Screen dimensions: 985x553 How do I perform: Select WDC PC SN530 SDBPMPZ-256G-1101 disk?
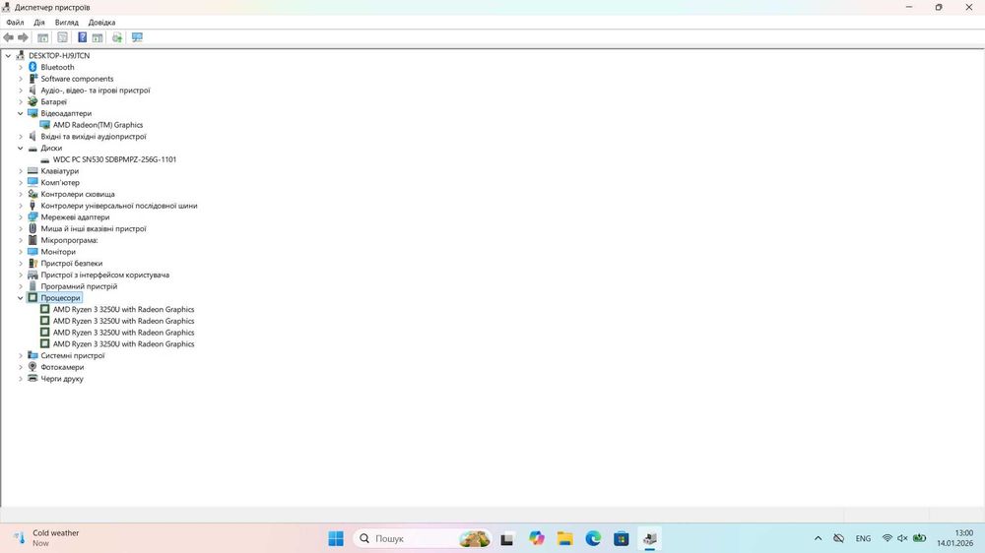(x=114, y=159)
